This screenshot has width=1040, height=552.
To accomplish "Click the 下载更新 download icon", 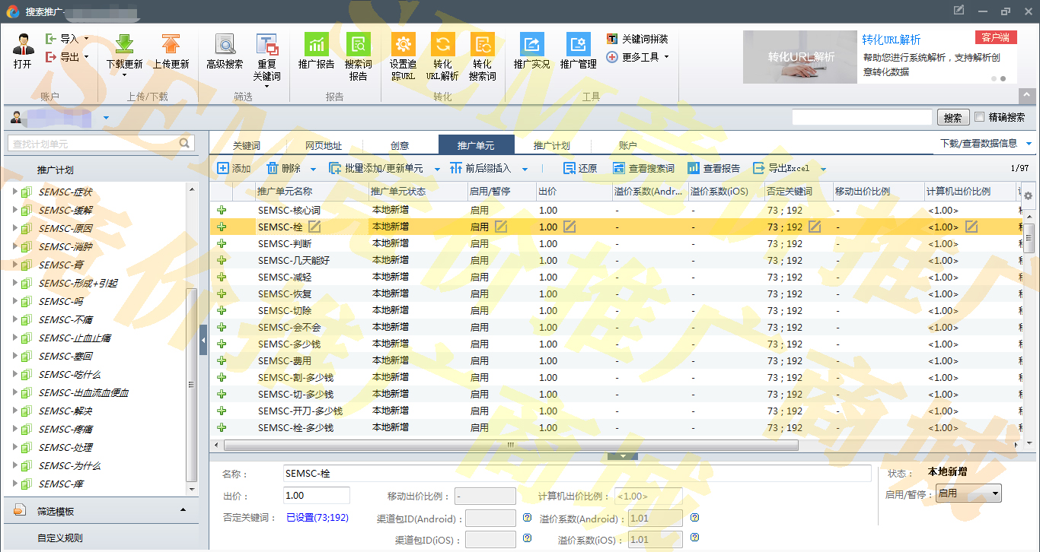I will coord(124,43).
